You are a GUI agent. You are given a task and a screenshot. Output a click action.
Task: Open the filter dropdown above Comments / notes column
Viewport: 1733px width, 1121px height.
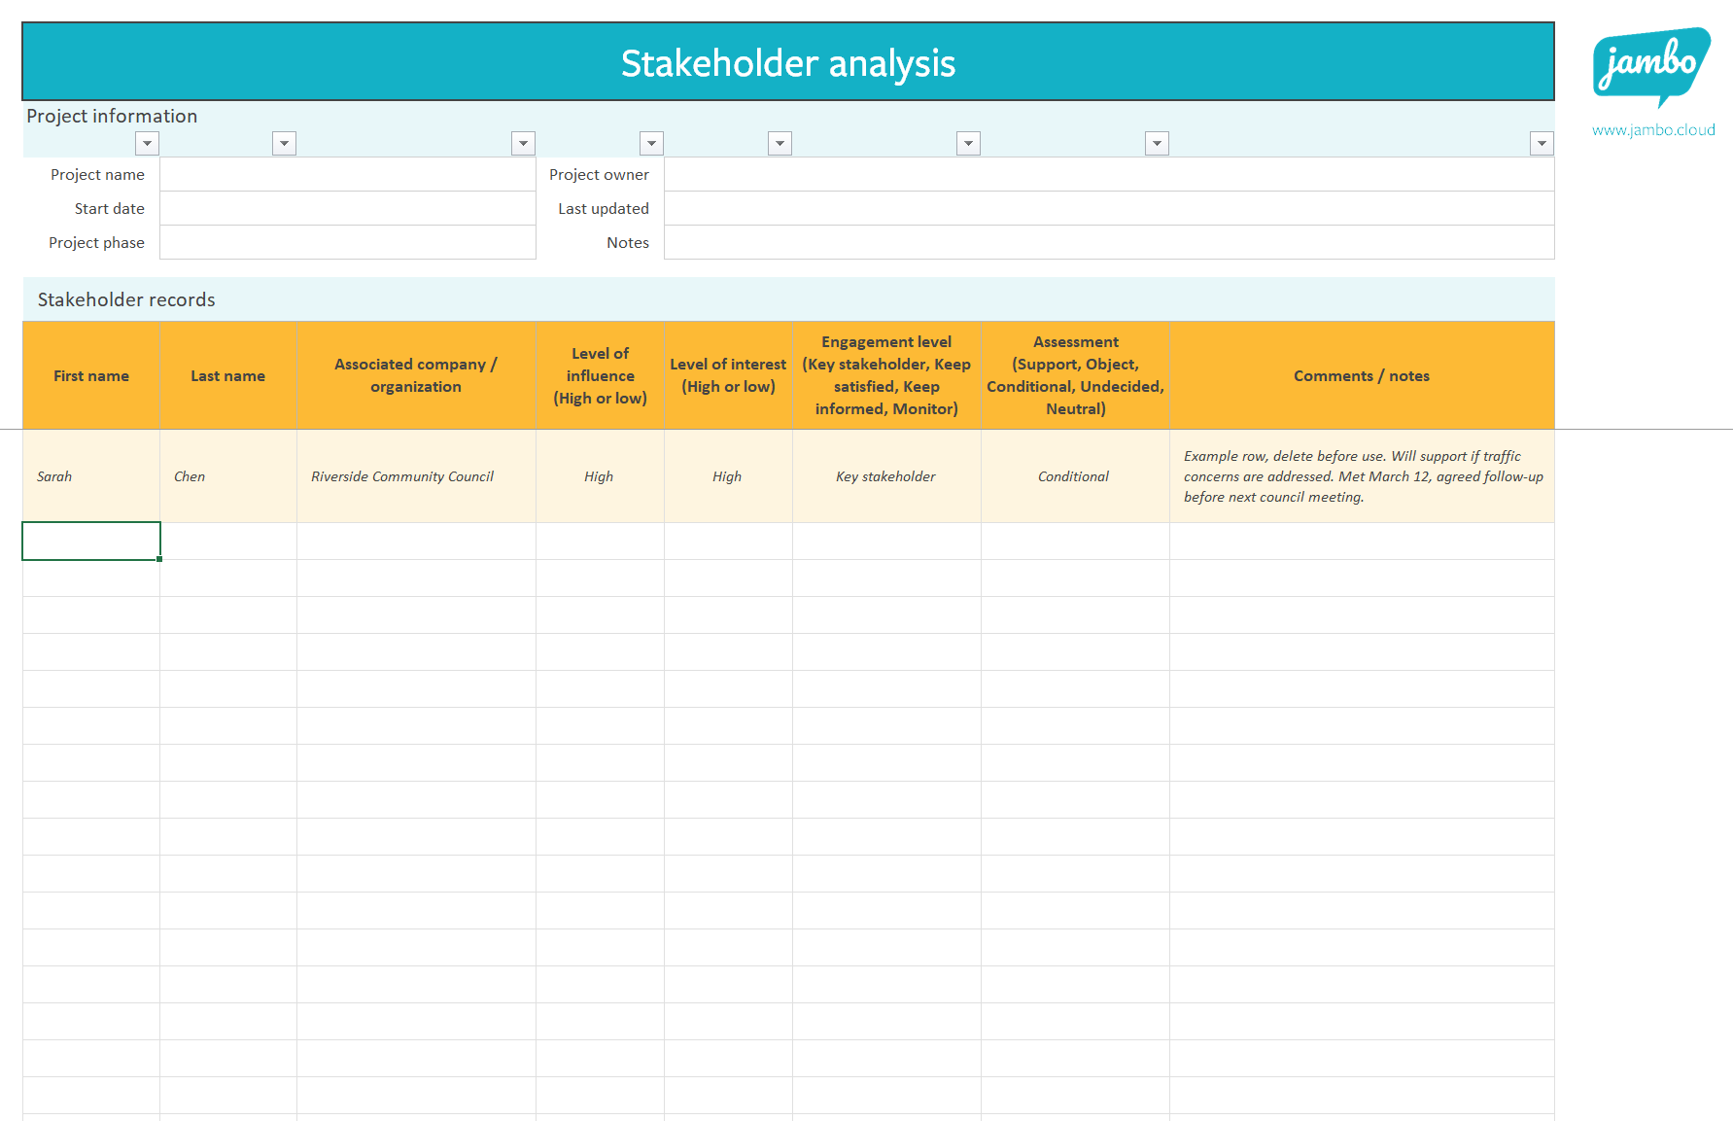(1542, 144)
